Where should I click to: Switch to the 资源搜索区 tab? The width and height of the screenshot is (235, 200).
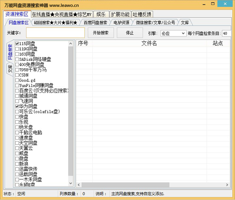17,14
